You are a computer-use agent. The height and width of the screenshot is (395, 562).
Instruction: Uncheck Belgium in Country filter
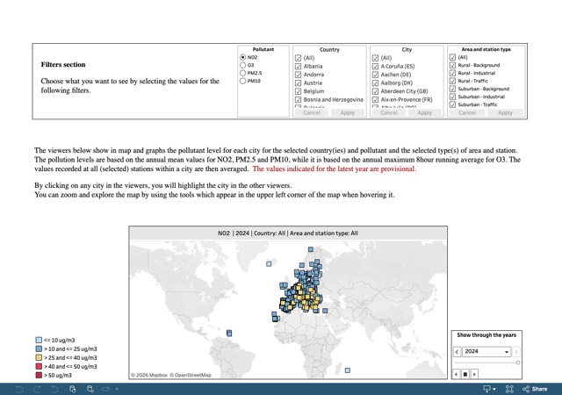pos(298,91)
